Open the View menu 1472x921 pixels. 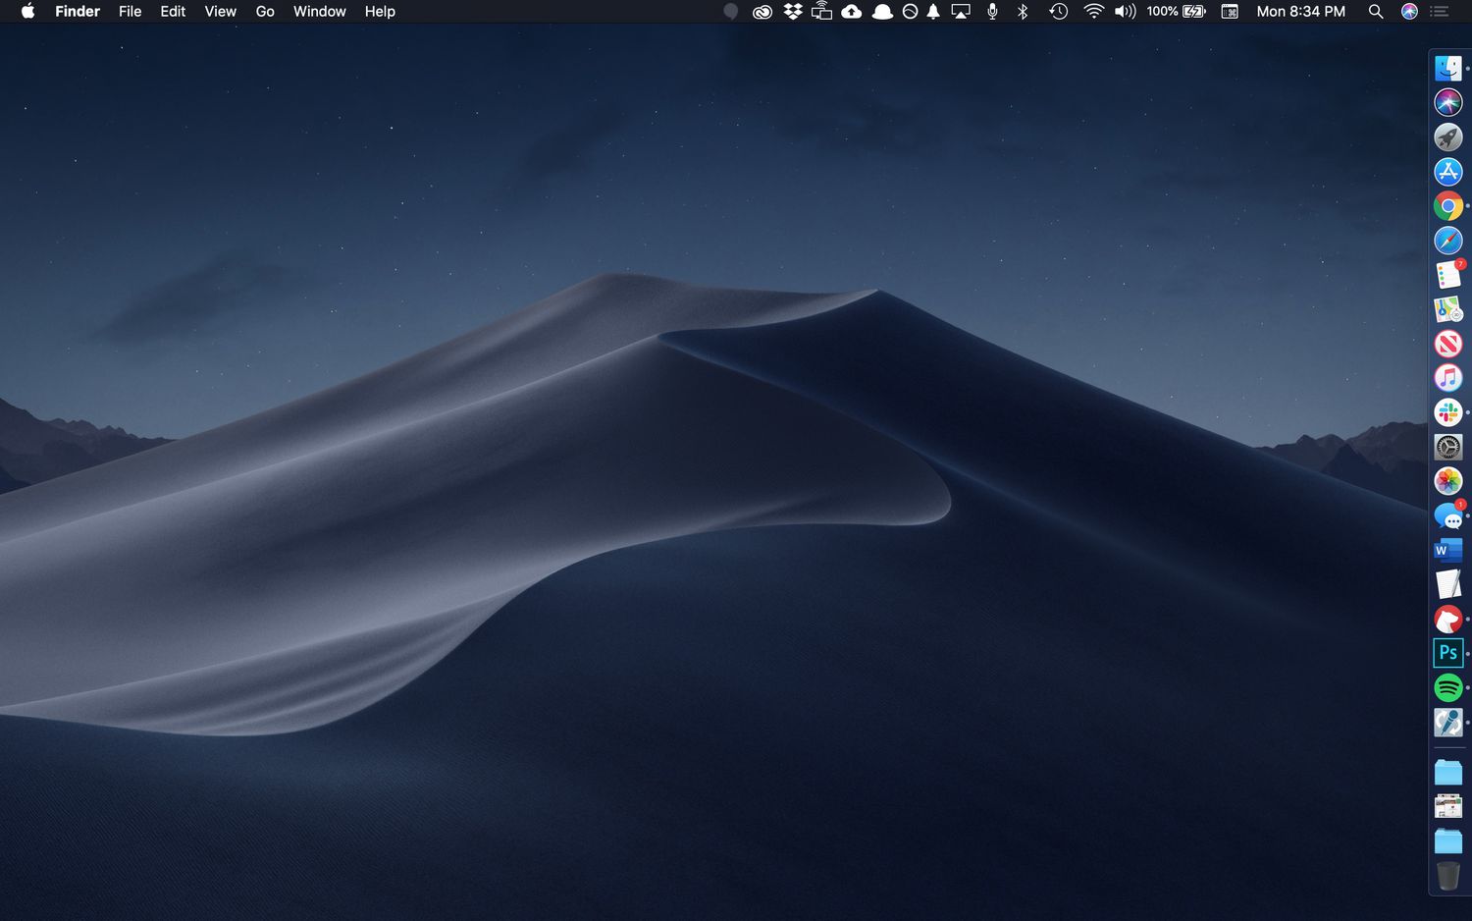coord(220,12)
